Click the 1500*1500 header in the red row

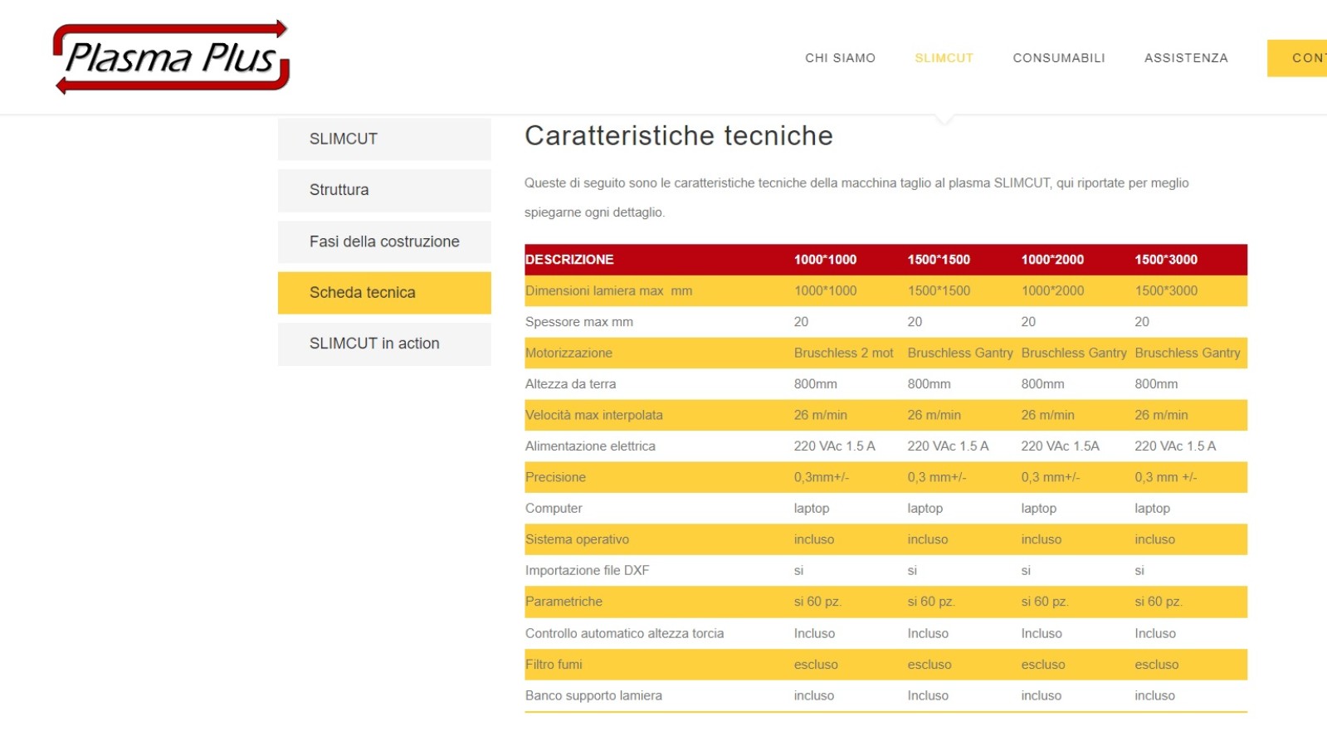pos(939,260)
